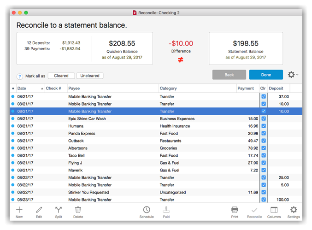Toggle cleared checkbox for Albertsons row
Screen dimensions: 312x230
coord(264,148)
